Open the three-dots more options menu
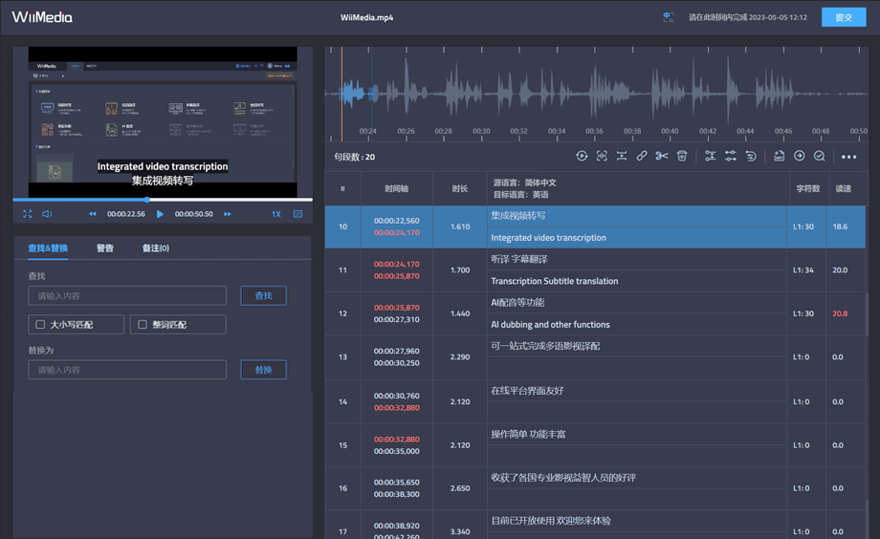Viewport: 880px width, 539px height. coord(848,157)
